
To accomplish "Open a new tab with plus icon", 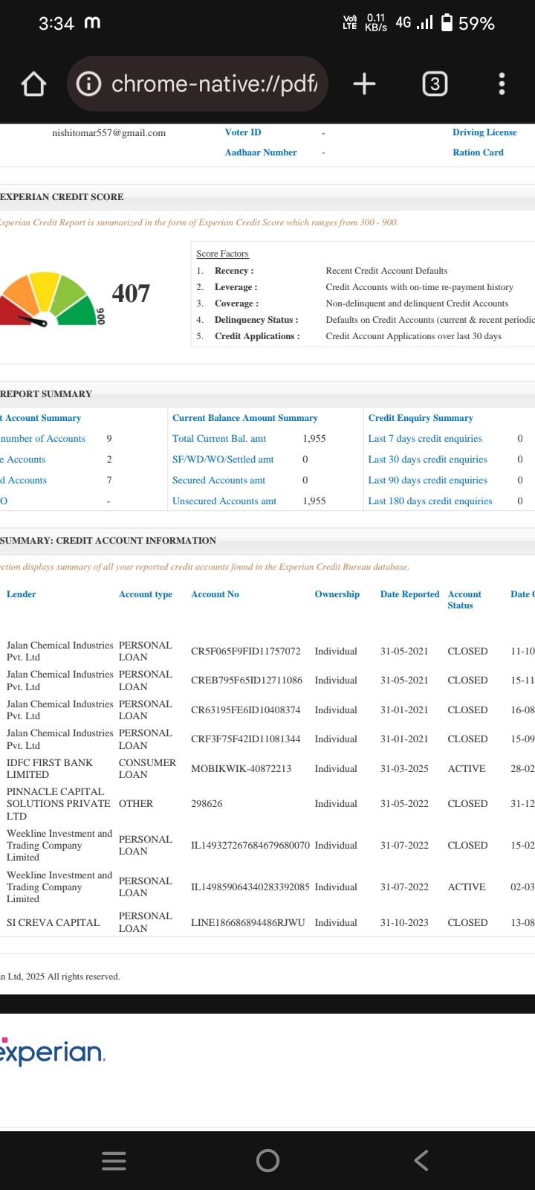I will (x=364, y=84).
